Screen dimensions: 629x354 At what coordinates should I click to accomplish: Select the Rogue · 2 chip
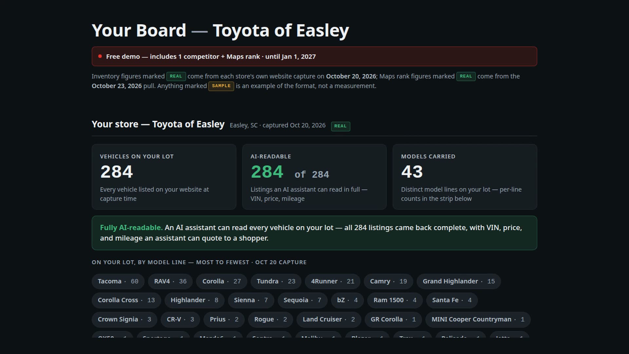click(271, 319)
